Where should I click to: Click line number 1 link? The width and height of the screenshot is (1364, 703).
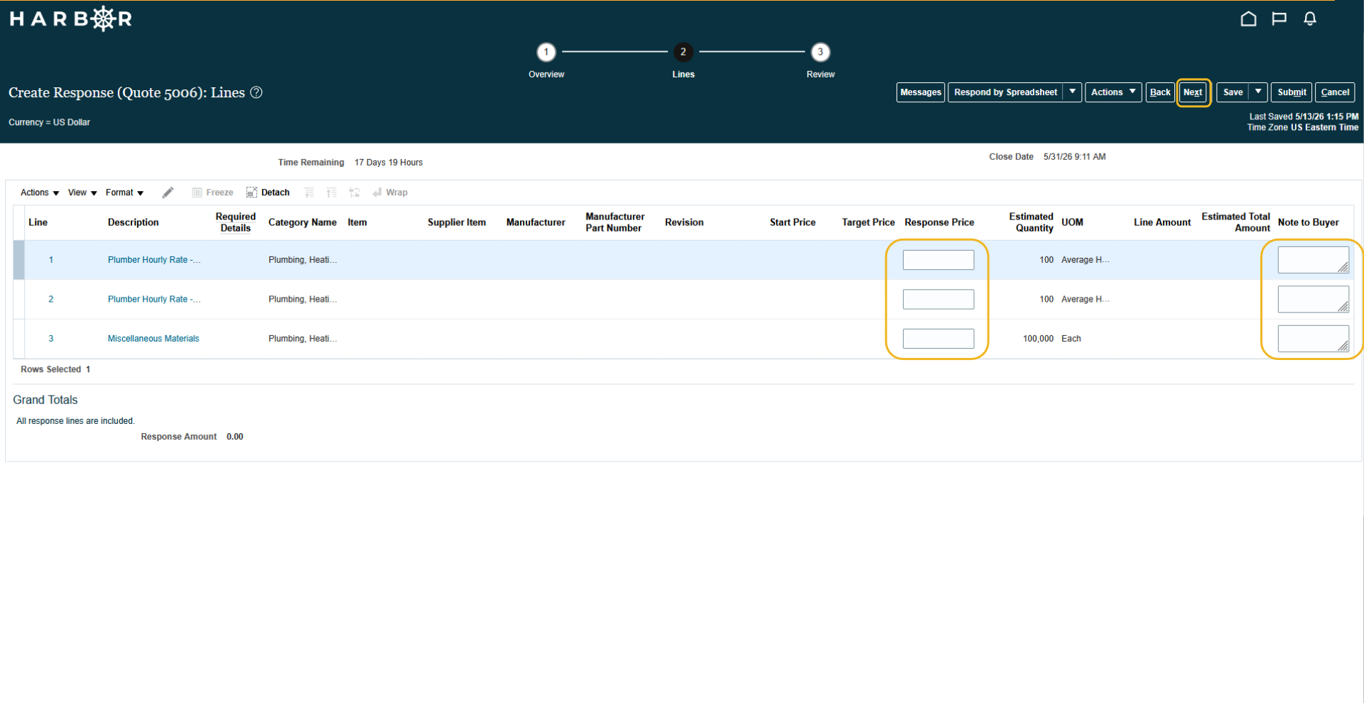click(x=51, y=260)
